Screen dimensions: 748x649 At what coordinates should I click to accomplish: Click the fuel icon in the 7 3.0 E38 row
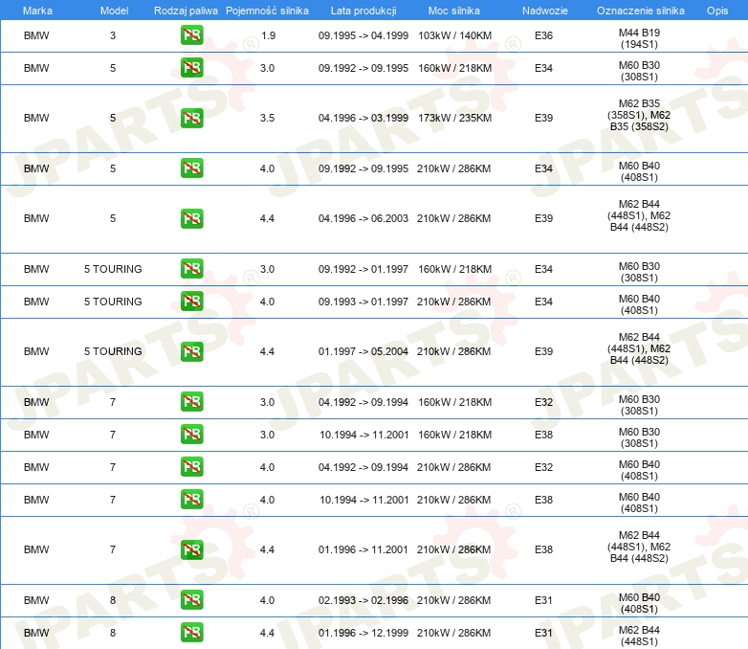click(191, 435)
